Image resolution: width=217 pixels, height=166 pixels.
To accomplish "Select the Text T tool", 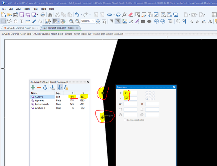I will coord(22,21).
